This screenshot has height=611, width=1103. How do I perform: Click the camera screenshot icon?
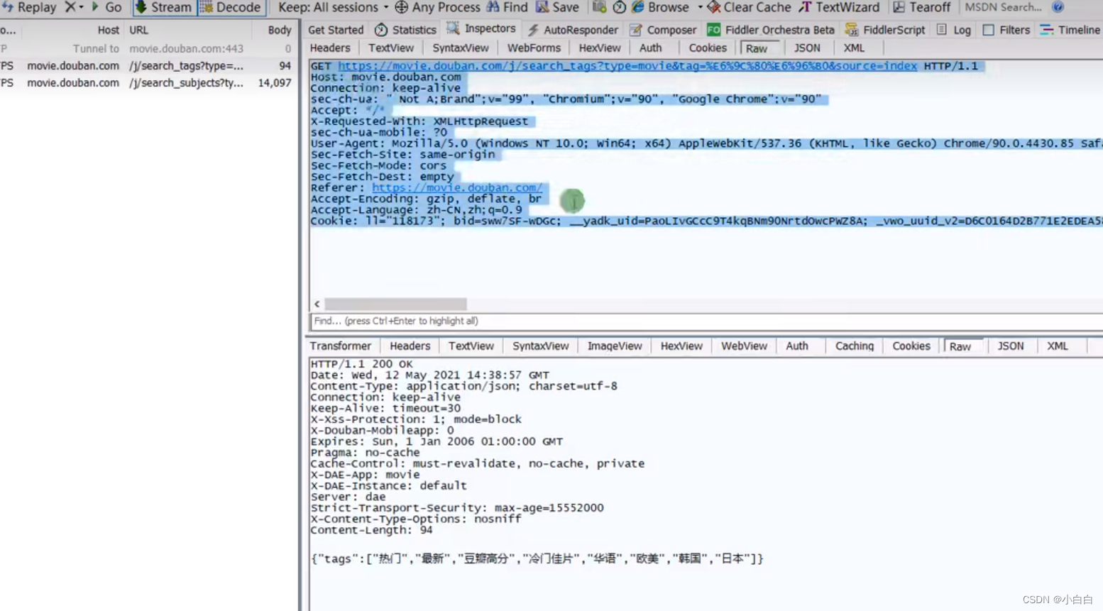pyautogui.click(x=599, y=7)
